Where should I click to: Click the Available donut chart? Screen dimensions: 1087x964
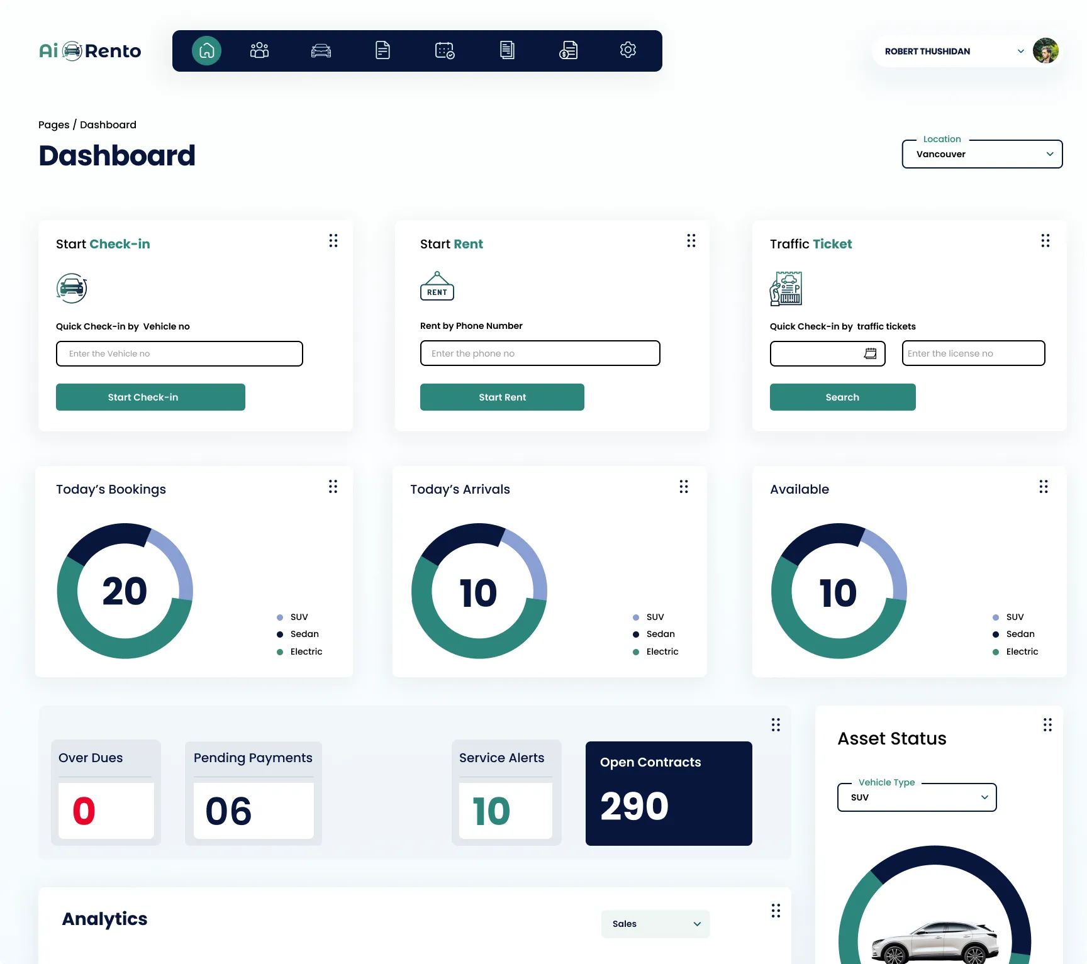pyautogui.click(x=839, y=591)
